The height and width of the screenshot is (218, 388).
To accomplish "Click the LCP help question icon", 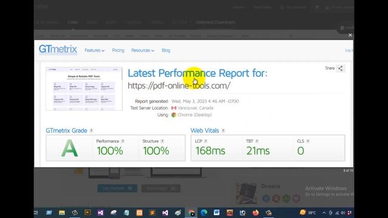I will 206,141.
